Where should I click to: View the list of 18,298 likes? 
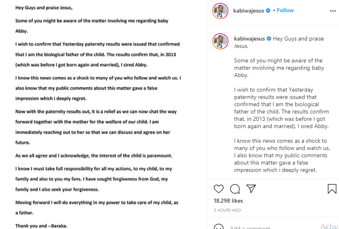tap(228, 201)
